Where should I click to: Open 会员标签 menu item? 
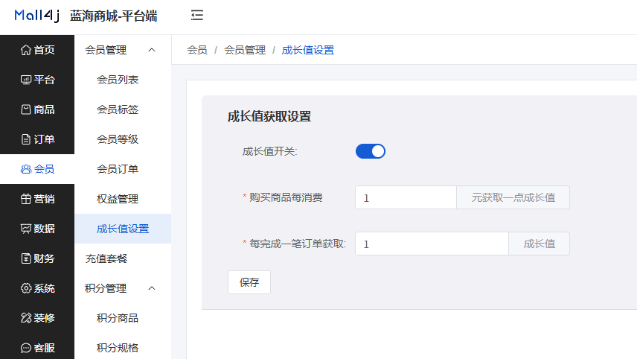point(123,109)
